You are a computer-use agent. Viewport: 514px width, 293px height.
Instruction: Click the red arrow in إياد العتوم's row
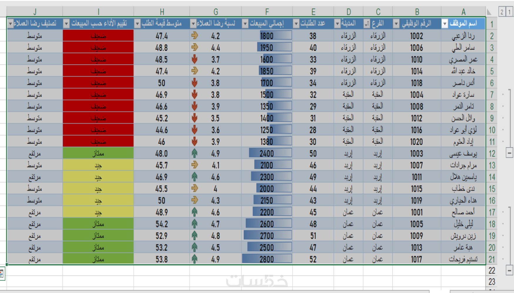(194, 142)
